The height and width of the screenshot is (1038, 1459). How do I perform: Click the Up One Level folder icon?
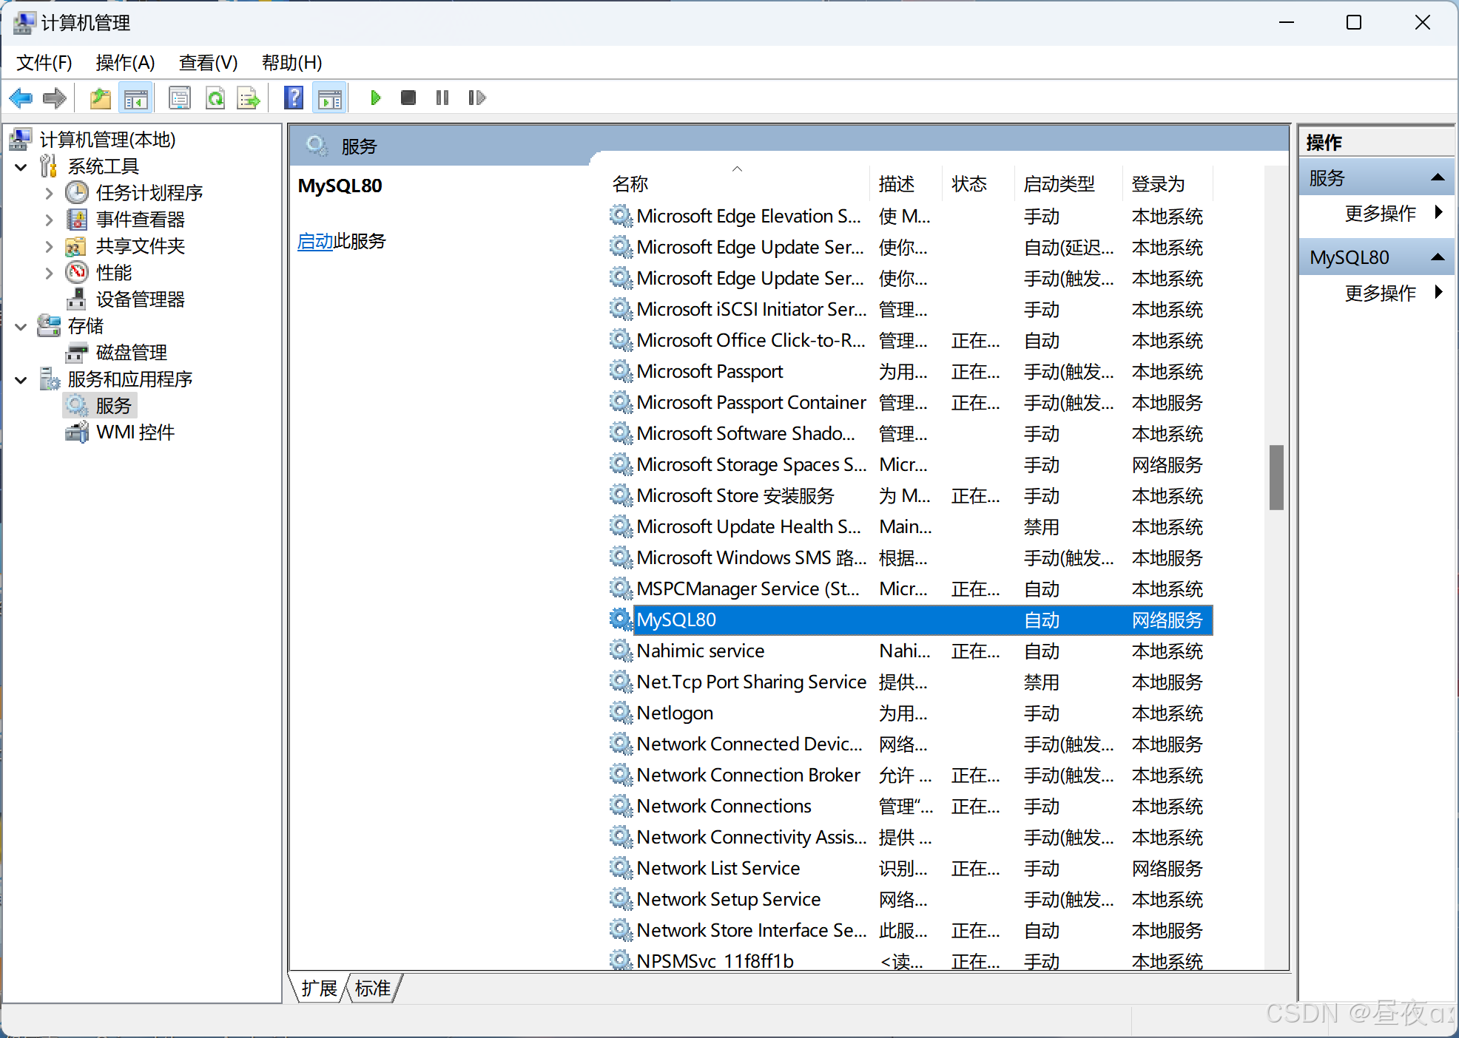tap(100, 98)
